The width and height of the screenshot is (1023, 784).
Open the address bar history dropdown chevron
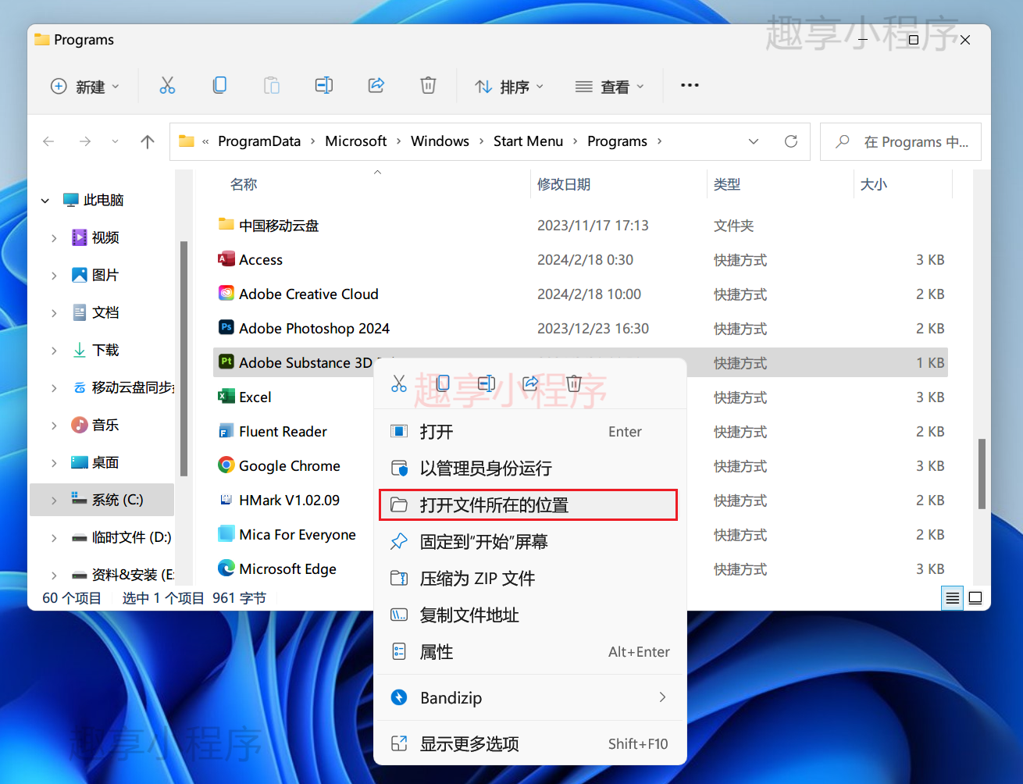[x=754, y=141]
